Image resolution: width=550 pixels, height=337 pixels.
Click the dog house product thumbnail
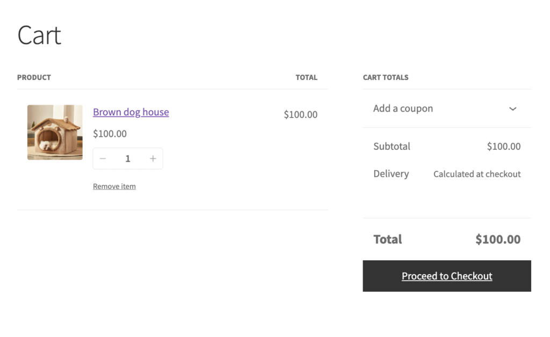pyautogui.click(x=55, y=132)
